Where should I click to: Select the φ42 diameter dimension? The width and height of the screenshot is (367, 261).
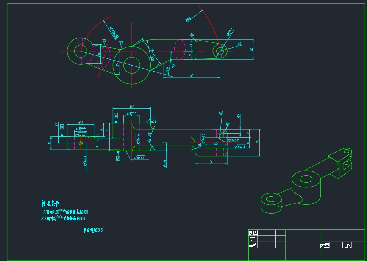click(x=132, y=107)
